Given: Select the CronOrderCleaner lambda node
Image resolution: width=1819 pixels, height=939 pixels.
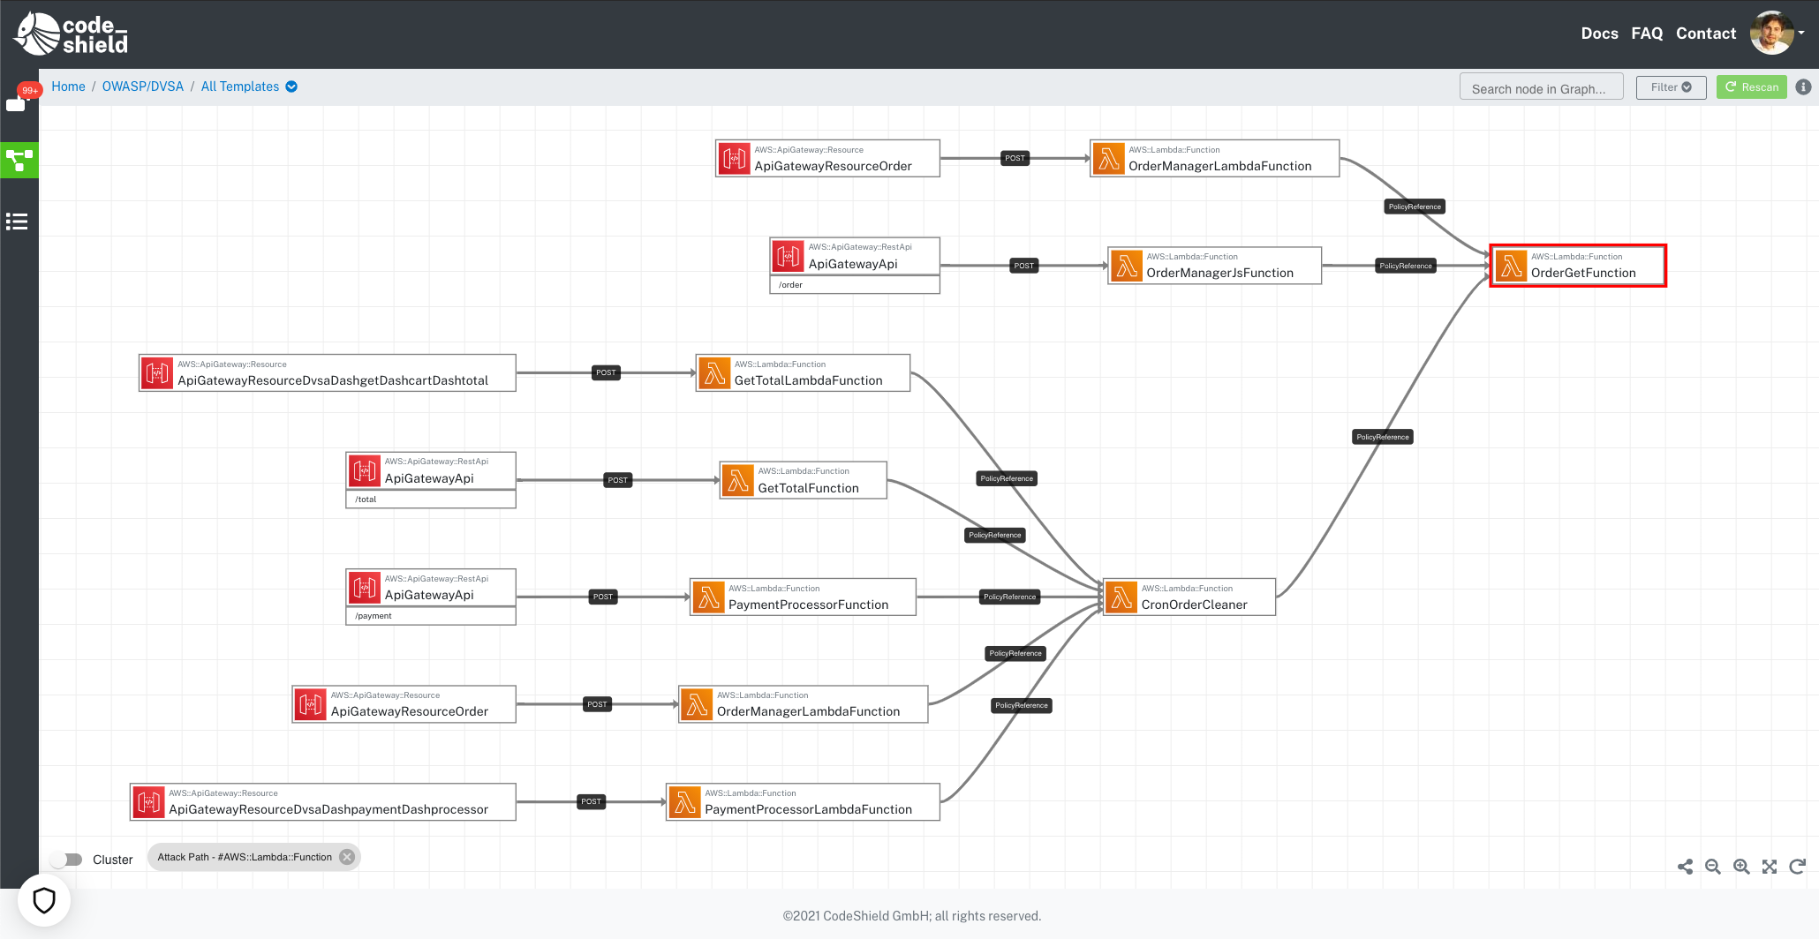Looking at the screenshot, I should click(x=1189, y=597).
